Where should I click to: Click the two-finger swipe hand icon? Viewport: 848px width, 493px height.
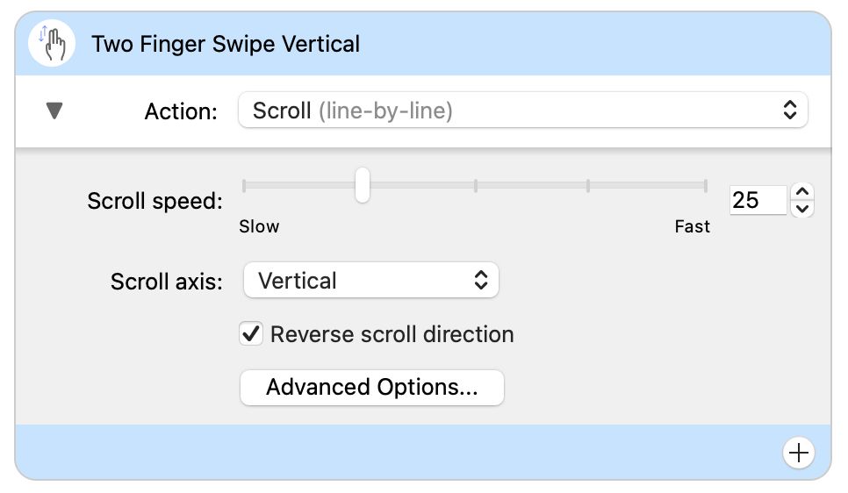51,44
